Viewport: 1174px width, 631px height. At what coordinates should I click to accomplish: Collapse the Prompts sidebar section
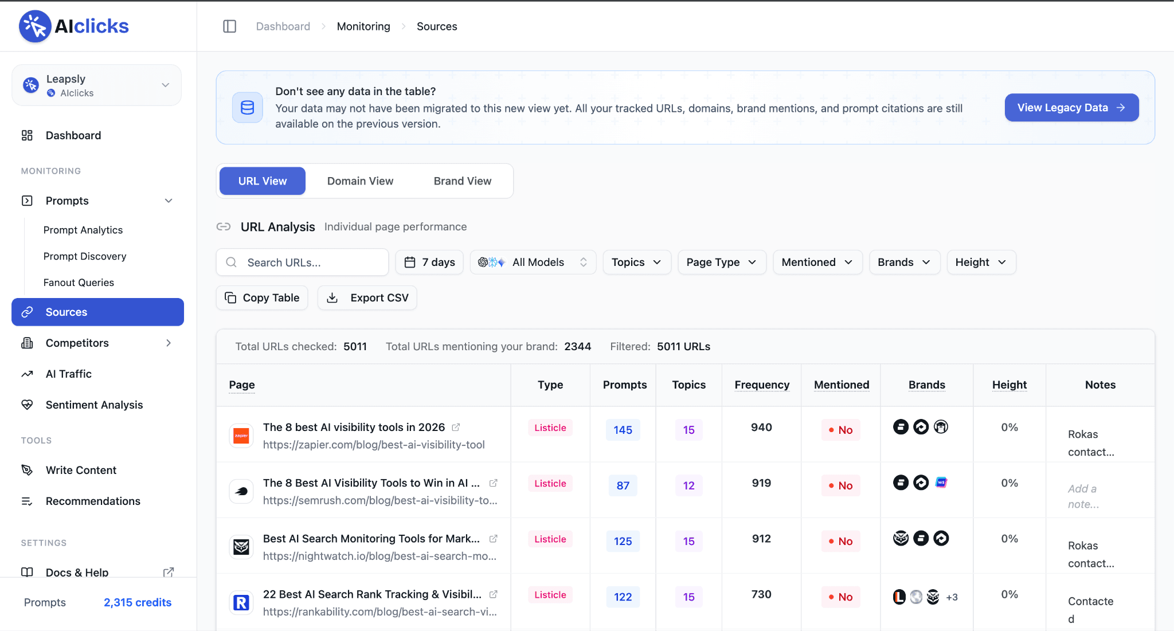tap(169, 201)
